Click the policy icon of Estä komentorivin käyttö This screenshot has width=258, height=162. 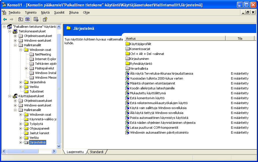pos(127,98)
